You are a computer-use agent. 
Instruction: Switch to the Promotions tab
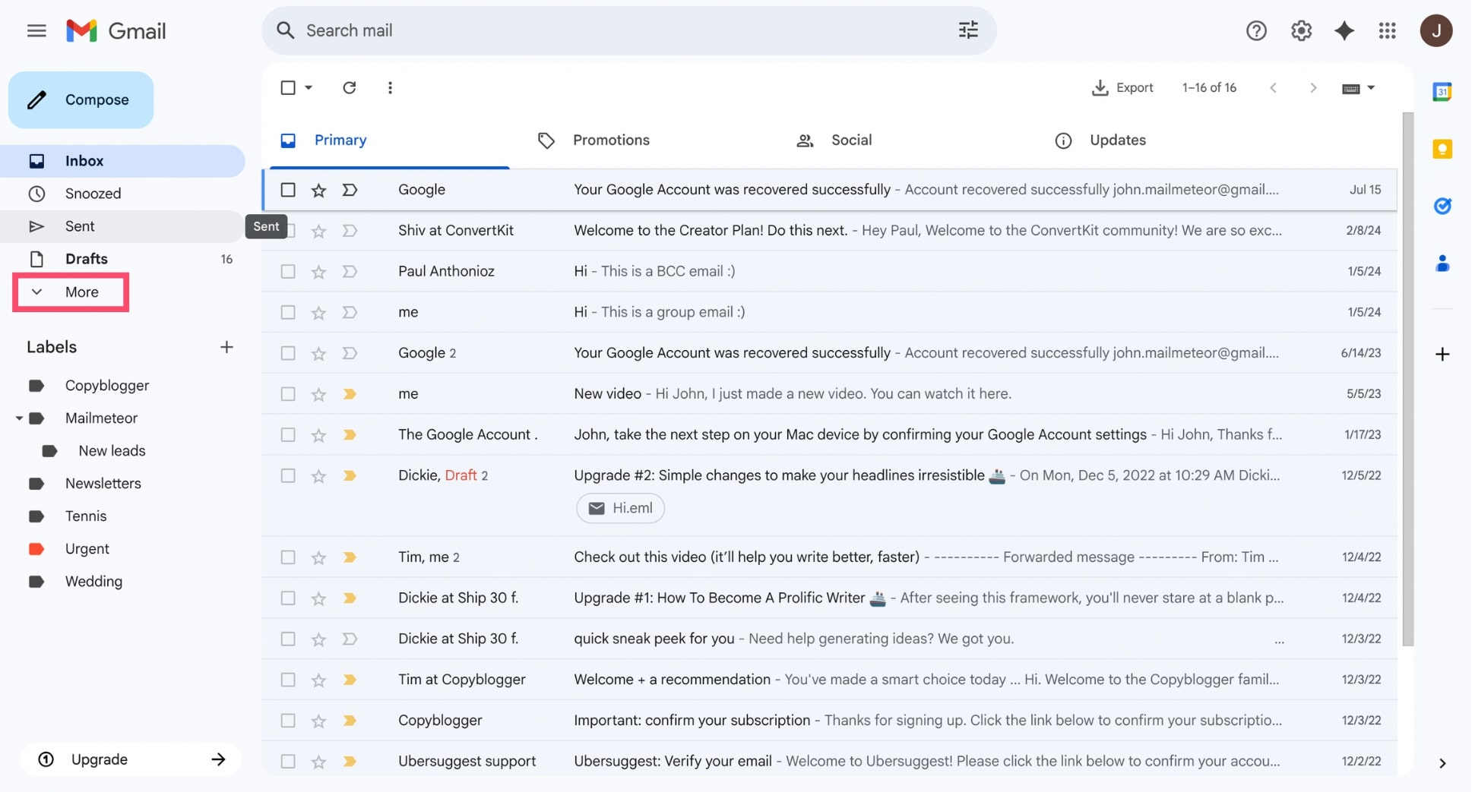(x=610, y=140)
